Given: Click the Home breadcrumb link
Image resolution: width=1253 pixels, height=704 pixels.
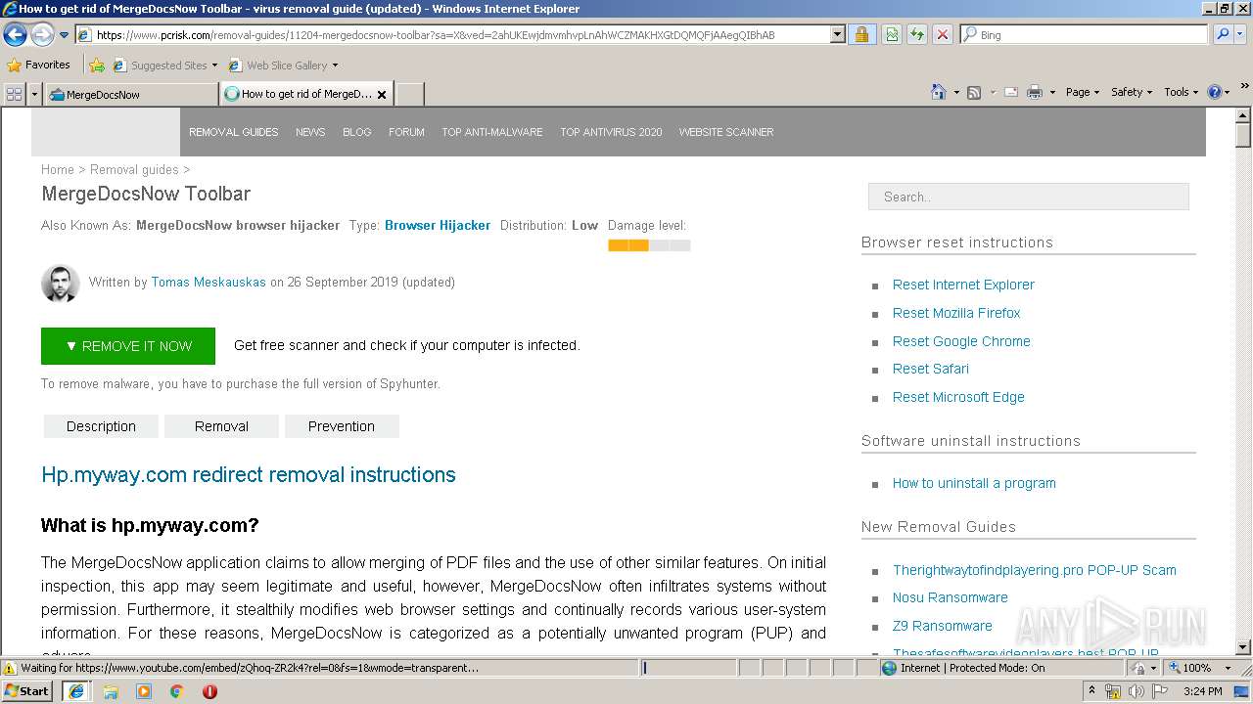Looking at the screenshot, I should pyautogui.click(x=58, y=169).
